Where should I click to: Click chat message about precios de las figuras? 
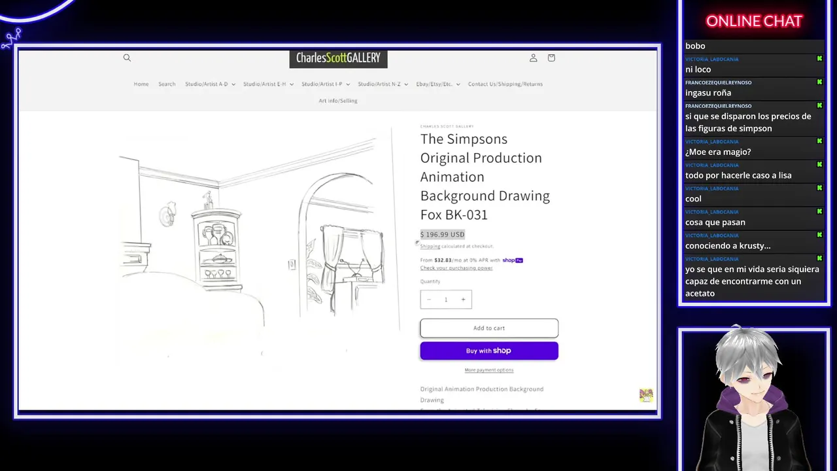pos(748,122)
